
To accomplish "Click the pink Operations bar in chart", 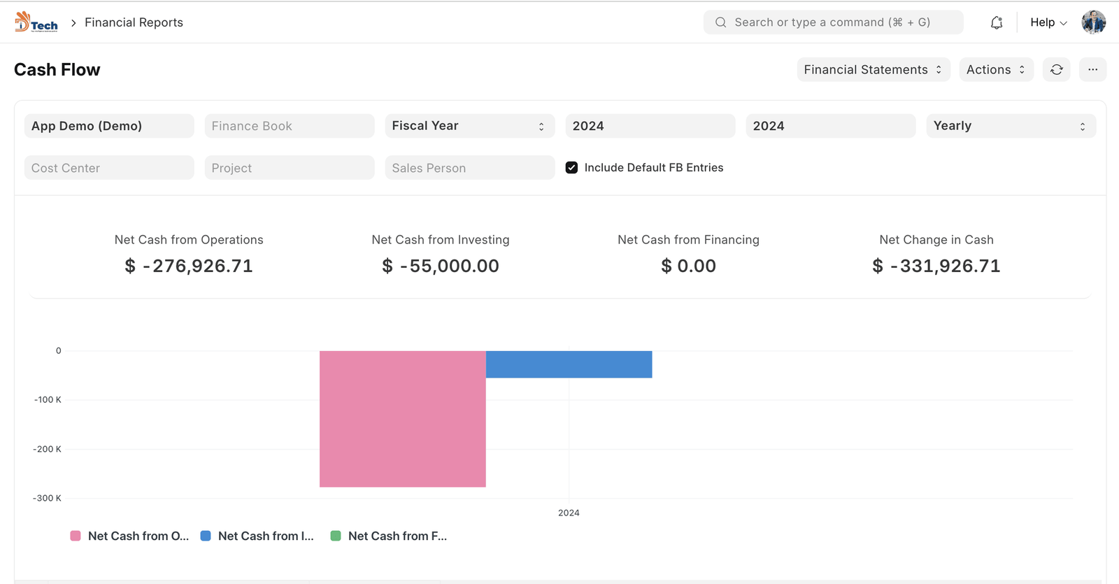I will pos(402,418).
